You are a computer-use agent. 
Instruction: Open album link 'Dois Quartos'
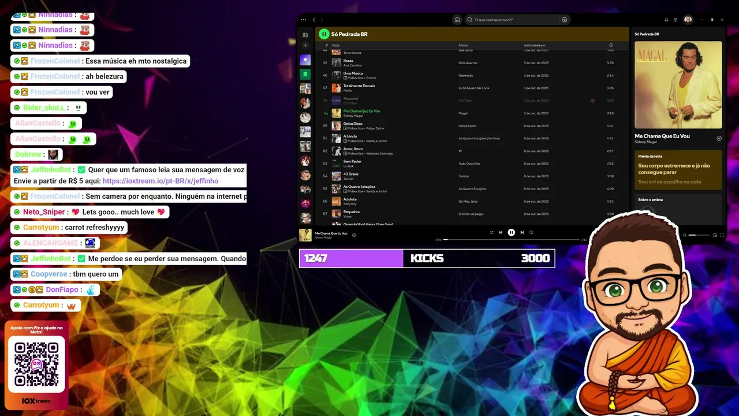[x=468, y=63]
